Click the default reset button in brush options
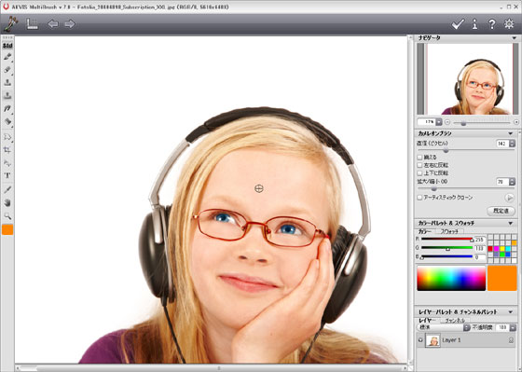Image resolution: width=522 pixels, height=372 pixels. pos(501,211)
